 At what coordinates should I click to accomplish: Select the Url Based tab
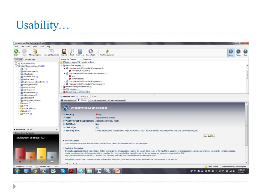(x=18, y=60)
